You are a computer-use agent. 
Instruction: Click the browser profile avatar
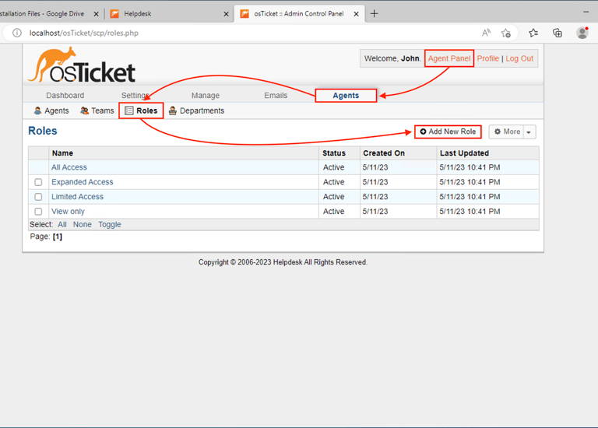click(582, 33)
